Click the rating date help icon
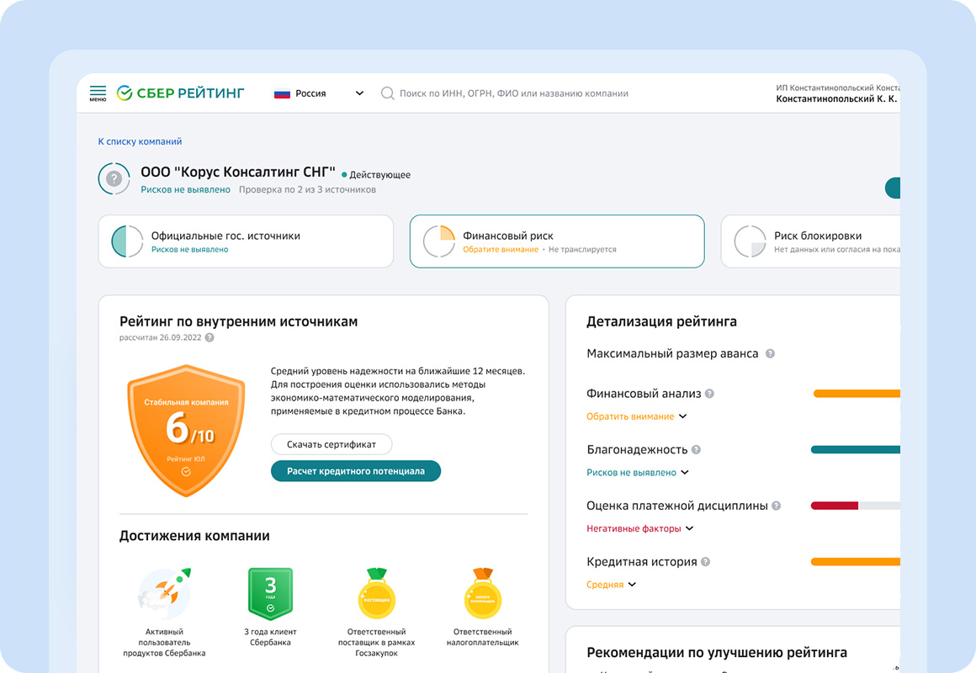 [x=210, y=337]
